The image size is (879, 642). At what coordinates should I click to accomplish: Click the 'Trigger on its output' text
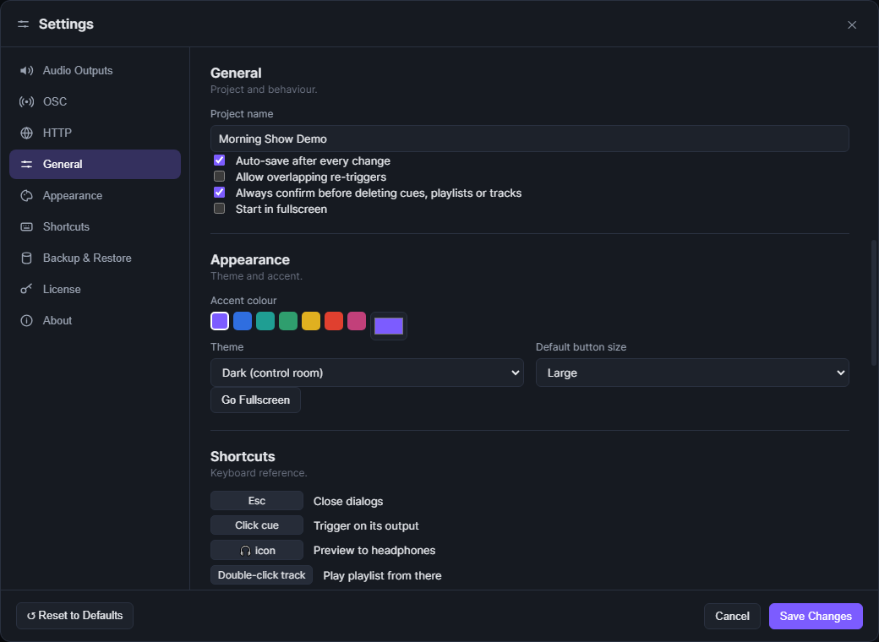tap(365, 526)
